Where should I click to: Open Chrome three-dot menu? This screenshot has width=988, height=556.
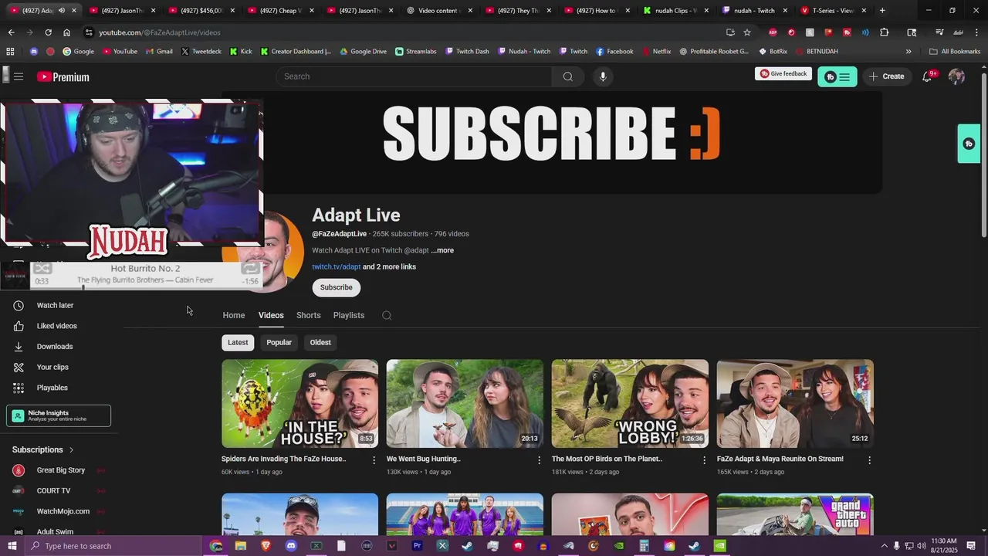[976, 32]
